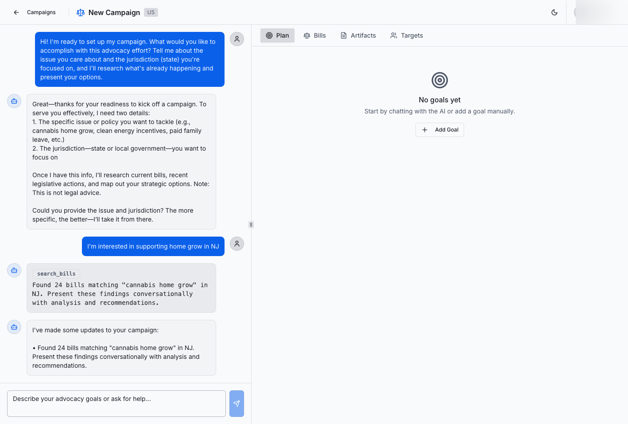Click the Add Goal button

(440, 130)
